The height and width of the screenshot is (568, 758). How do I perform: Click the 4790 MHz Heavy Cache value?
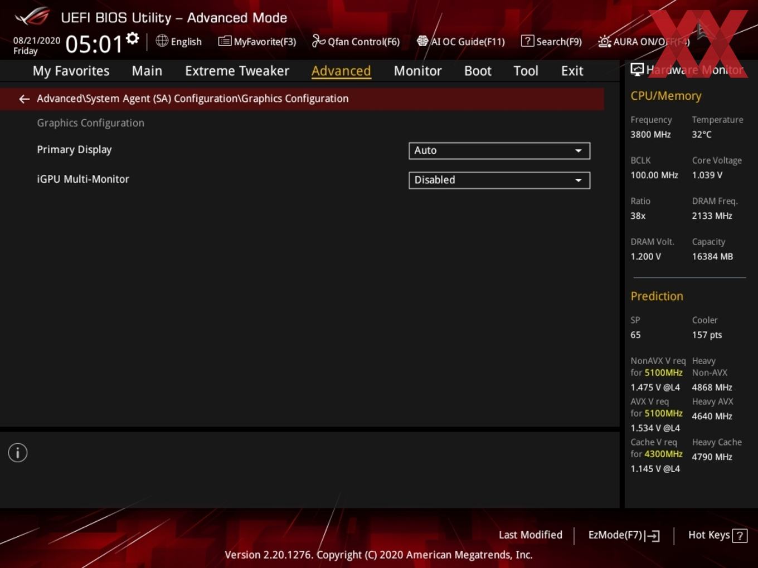712,457
